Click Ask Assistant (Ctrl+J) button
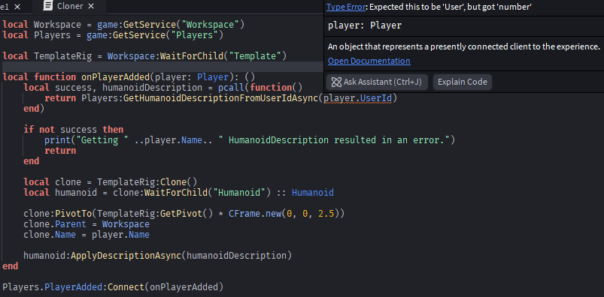 click(376, 82)
